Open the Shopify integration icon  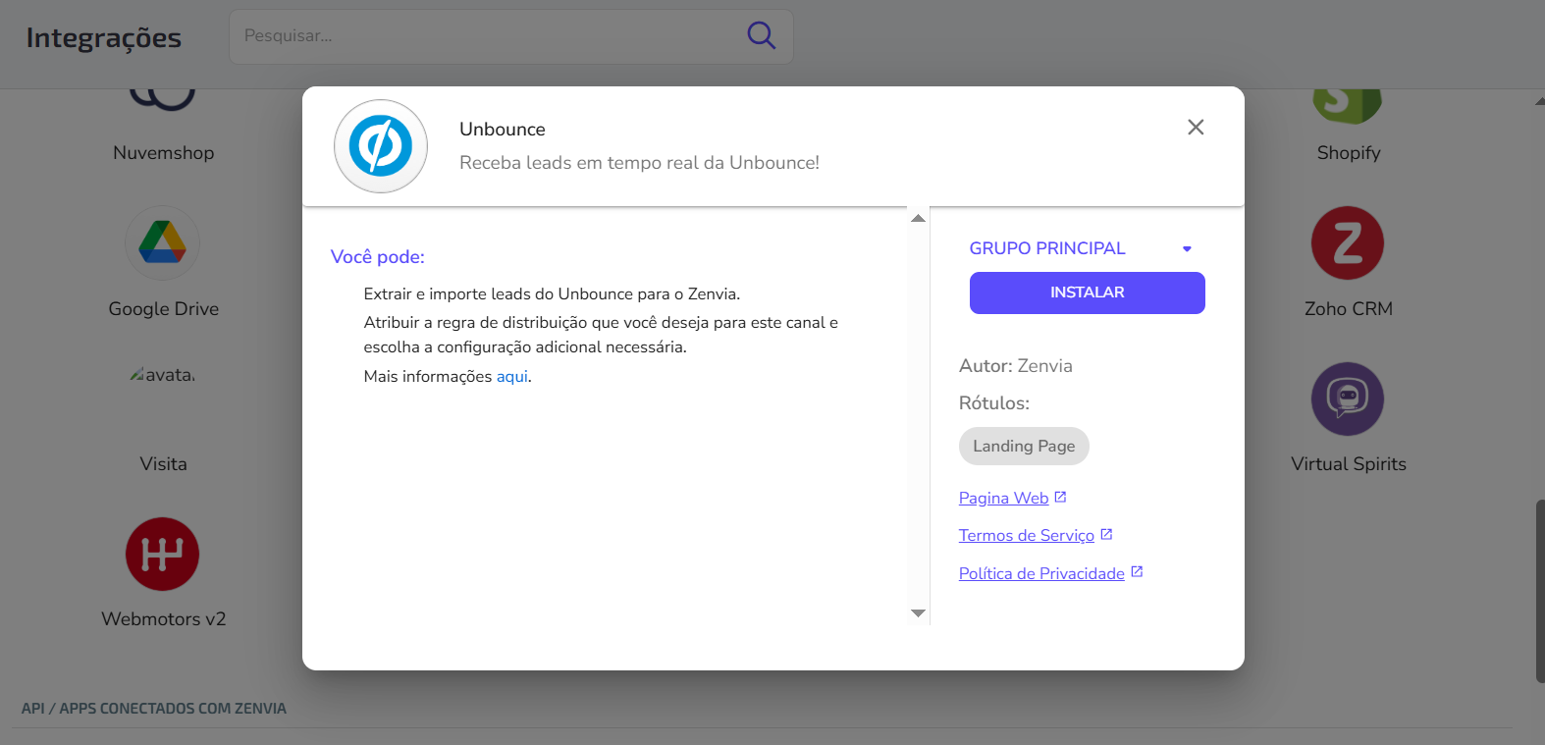(1348, 105)
